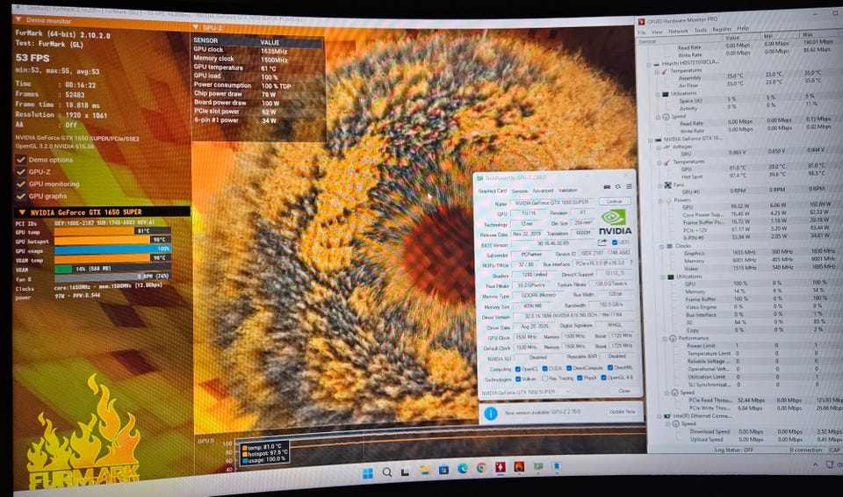The height and width of the screenshot is (497, 843).
Task: Open the Tools menu in HWMonitor
Action: (x=701, y=31)
